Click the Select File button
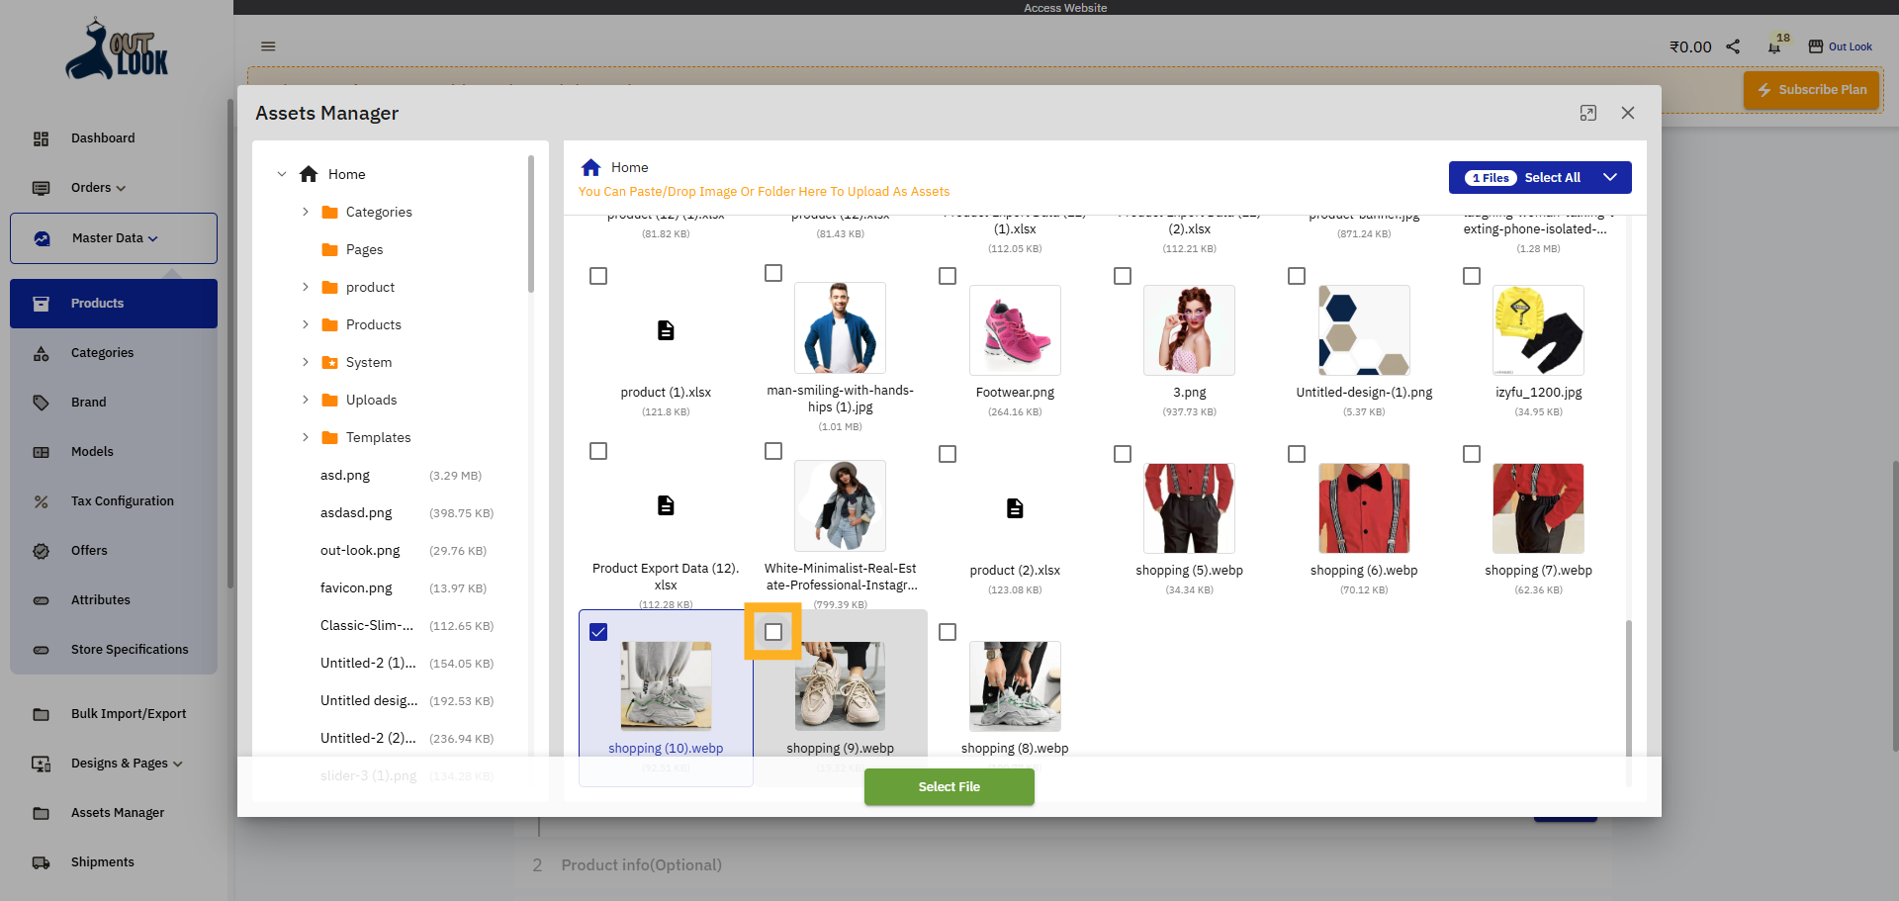Viewport: 1899px width, 901px height. point(949,786)
